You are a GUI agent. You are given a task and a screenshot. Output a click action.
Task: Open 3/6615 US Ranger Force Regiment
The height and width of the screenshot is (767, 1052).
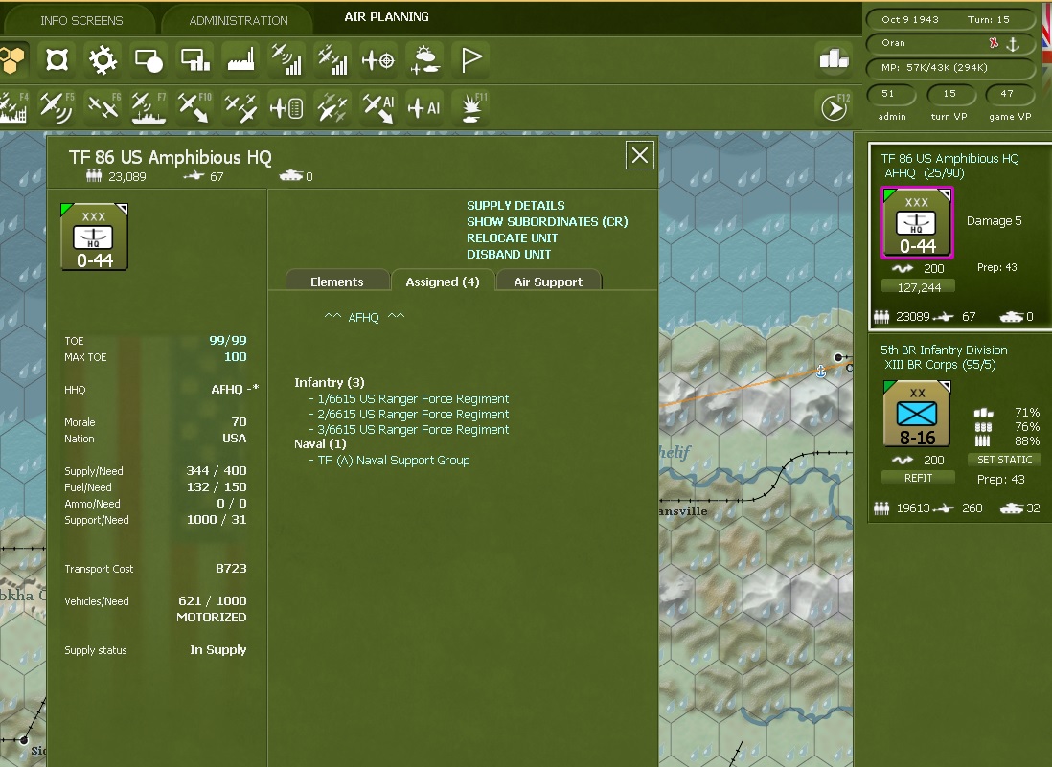point(413,430)
